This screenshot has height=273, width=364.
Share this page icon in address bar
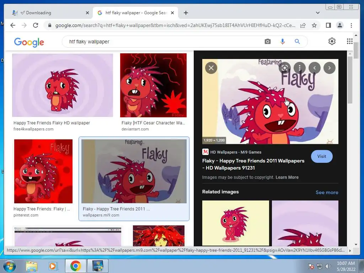tap(303, 25)
